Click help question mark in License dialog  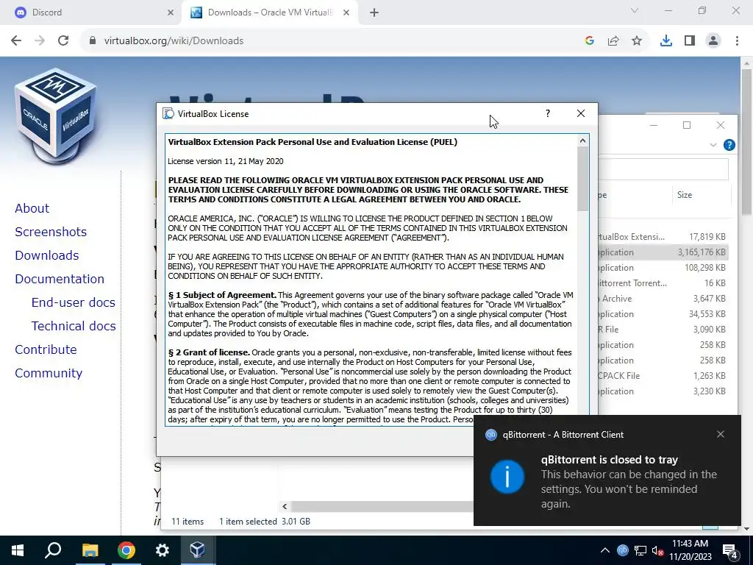click(x=547, y=113)
